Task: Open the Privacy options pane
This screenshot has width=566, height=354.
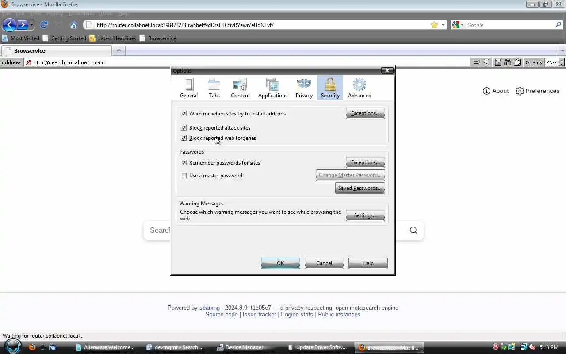Action: [304, 88]
